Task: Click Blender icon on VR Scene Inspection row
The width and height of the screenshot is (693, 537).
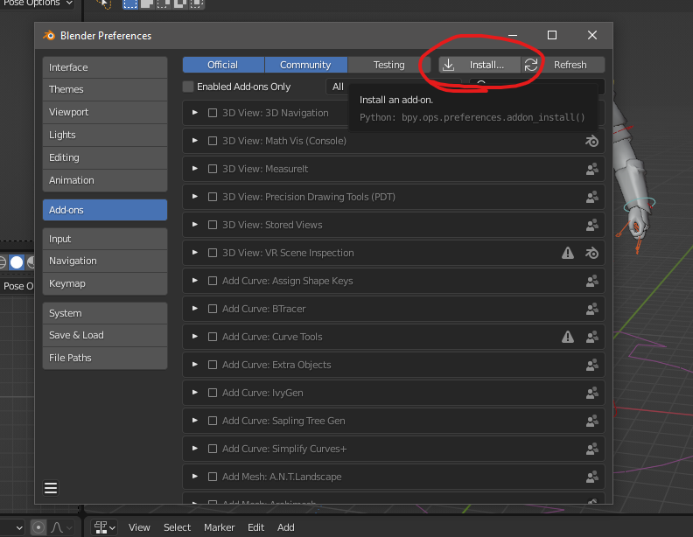Action: click(591, 253)
